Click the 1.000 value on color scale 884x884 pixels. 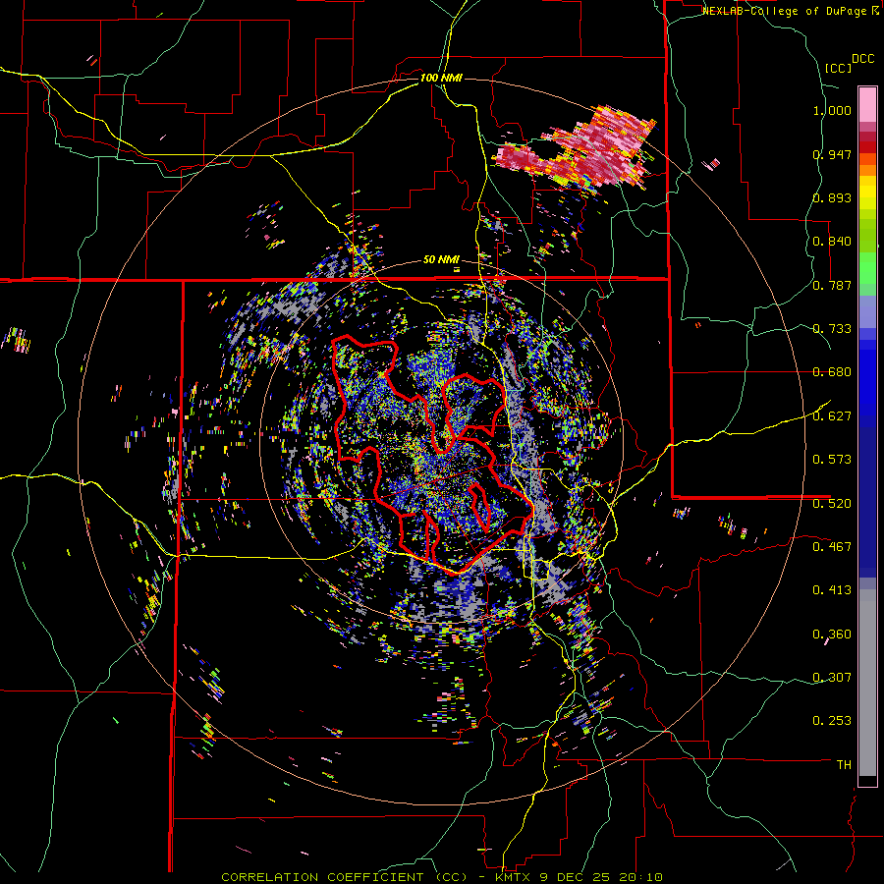832,110
